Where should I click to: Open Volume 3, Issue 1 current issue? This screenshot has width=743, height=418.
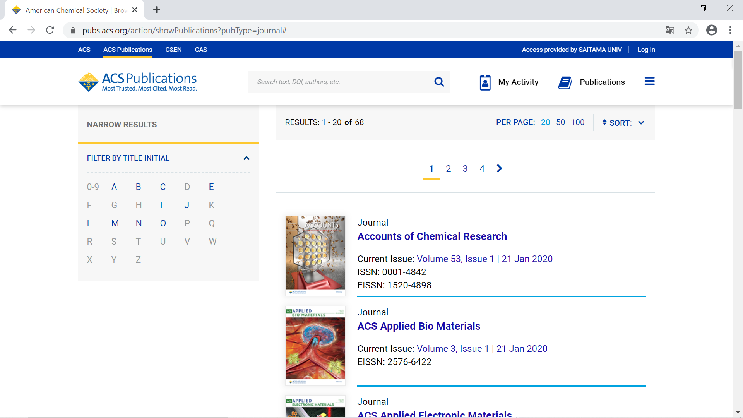click(482, 349)
